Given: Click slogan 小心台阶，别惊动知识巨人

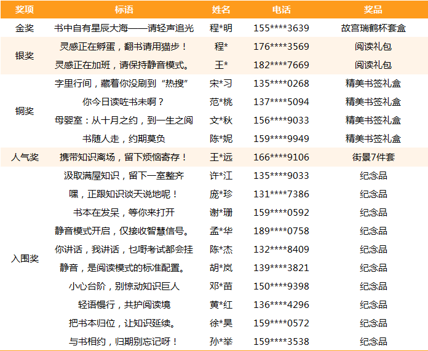Looking at the screenshot, I should [x=124, y=286].
